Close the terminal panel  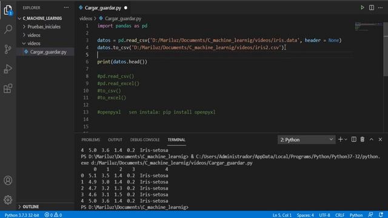tap(380, 139)
